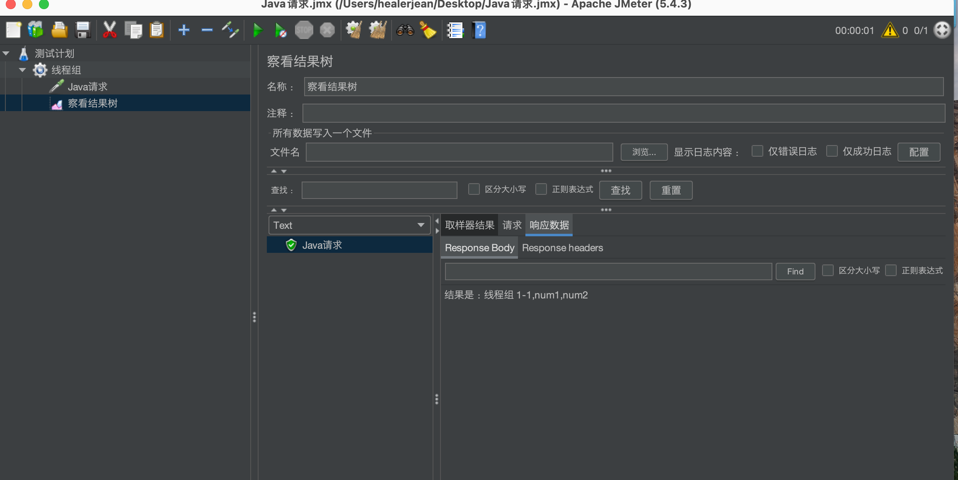The width and height of the screenshot is (958, 480).
Task: Open the Response headers tab
Action: click(x=562, y=248)
